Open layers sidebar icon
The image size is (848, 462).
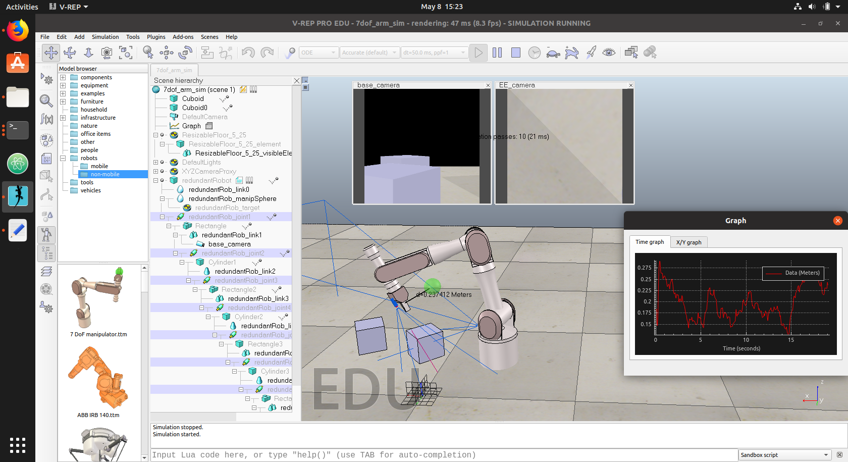pos(46,272)
